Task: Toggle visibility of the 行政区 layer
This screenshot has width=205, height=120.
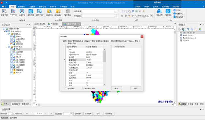Action: (x=12, y=36)
